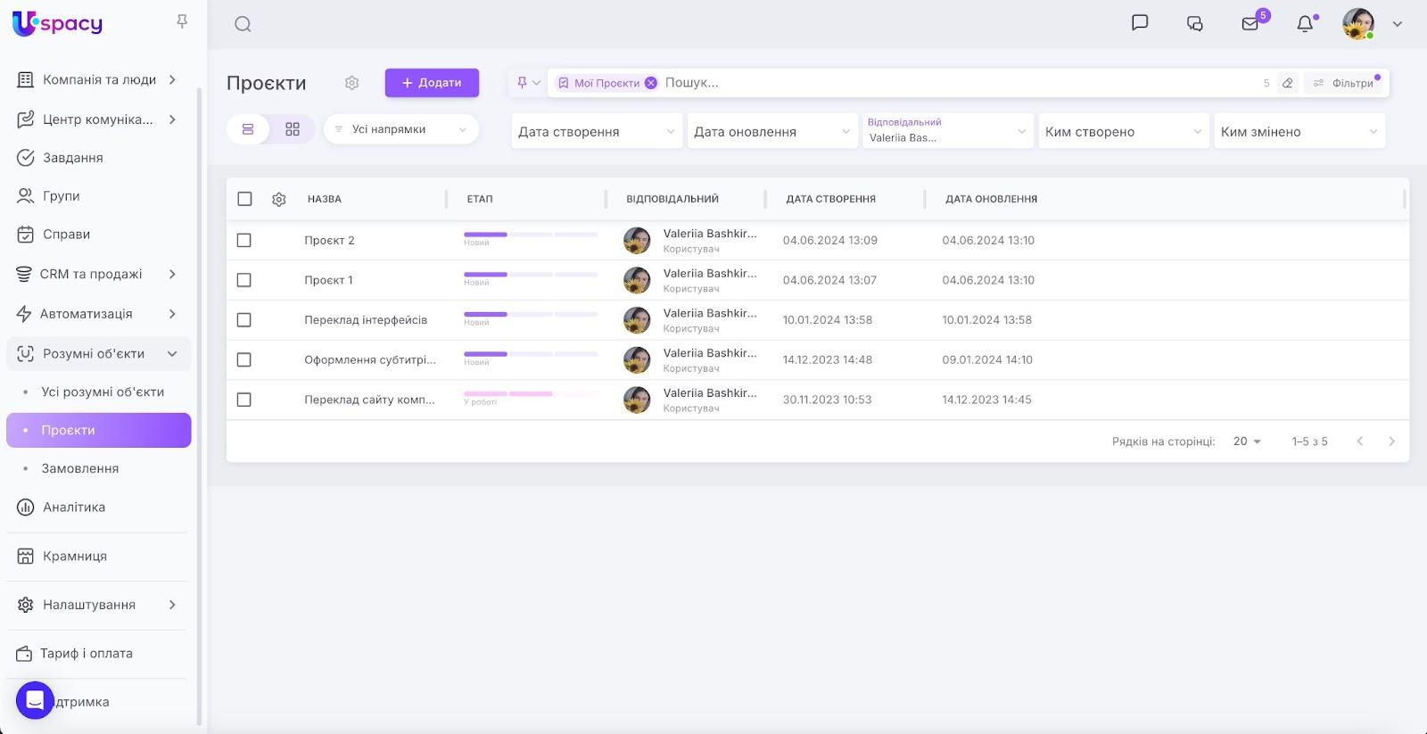Toggle the select-all checkbox in table header
The width and height of the screenshot is (1427, 734).
pos(245,199)
